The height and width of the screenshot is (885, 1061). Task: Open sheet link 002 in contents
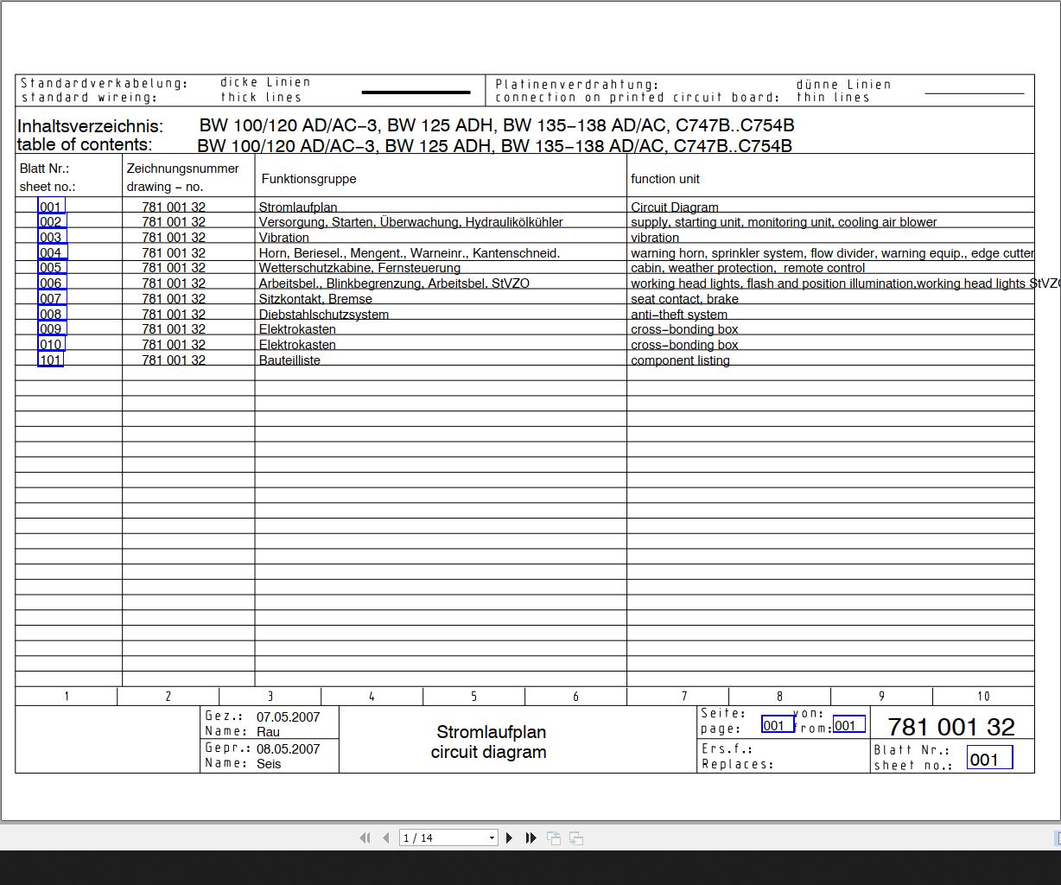click(52, 222)
